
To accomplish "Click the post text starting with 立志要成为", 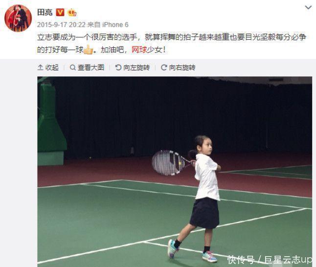I will click(x=172, y=44).
